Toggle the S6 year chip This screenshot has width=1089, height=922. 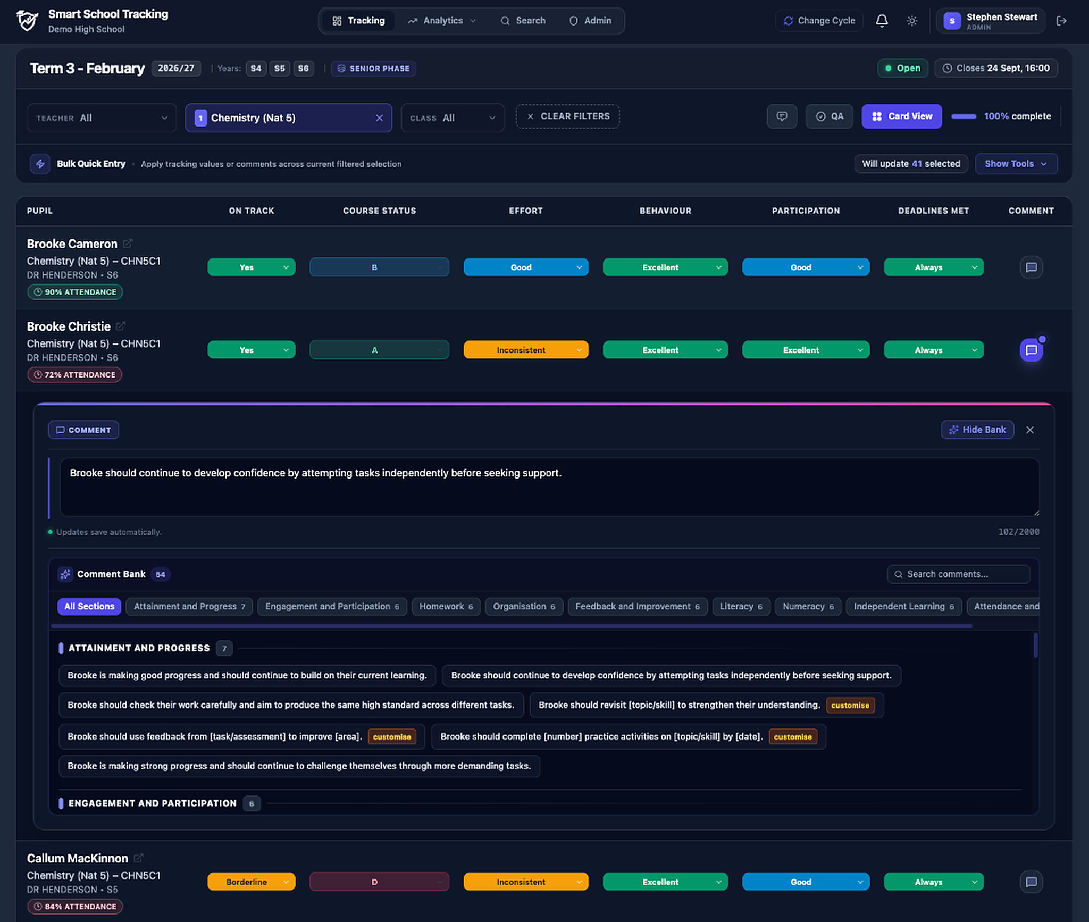pos(303,69)
